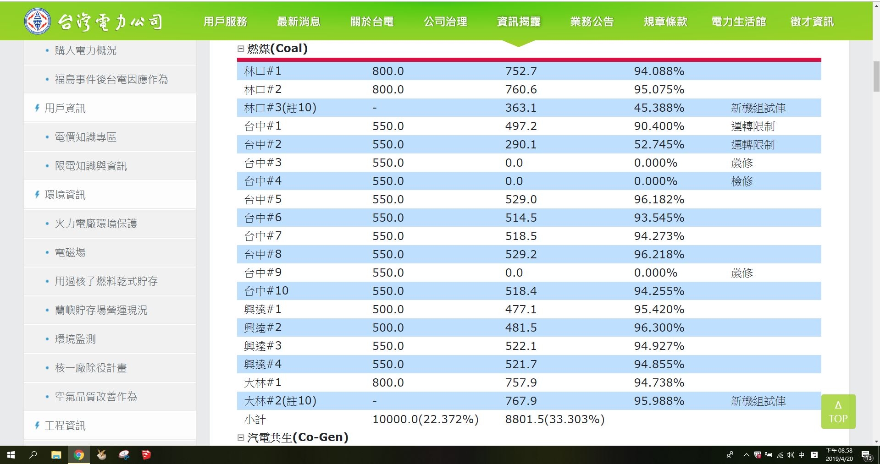Image resolution: width=880 pixels, height=464 pixels.
Task: Select the 林口#3(註10) row label
Action: pyautogui.click(x=280, y=108)
